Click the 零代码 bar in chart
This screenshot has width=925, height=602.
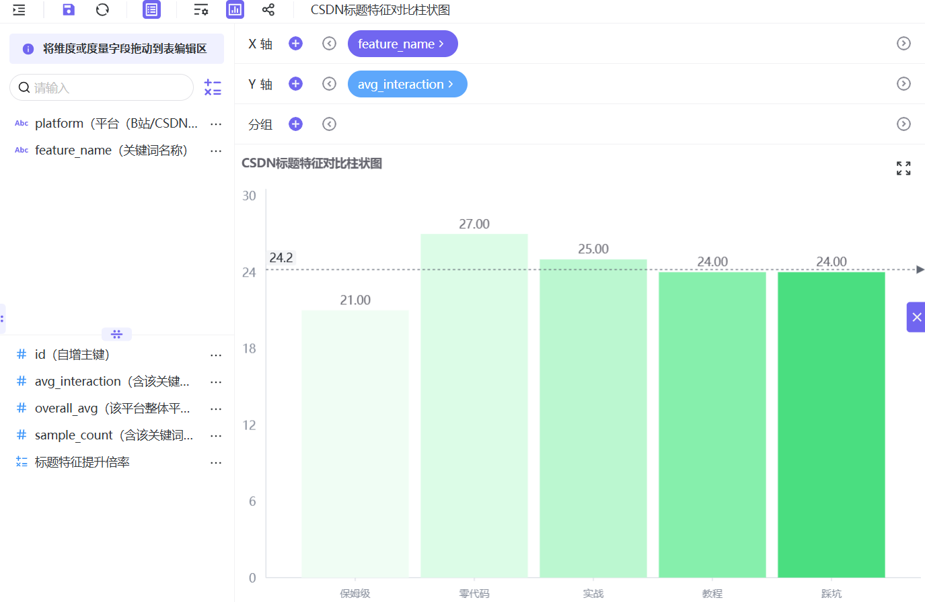point(474,405)
